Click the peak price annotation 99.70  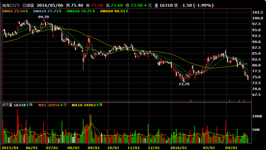(x=44, y=17)
